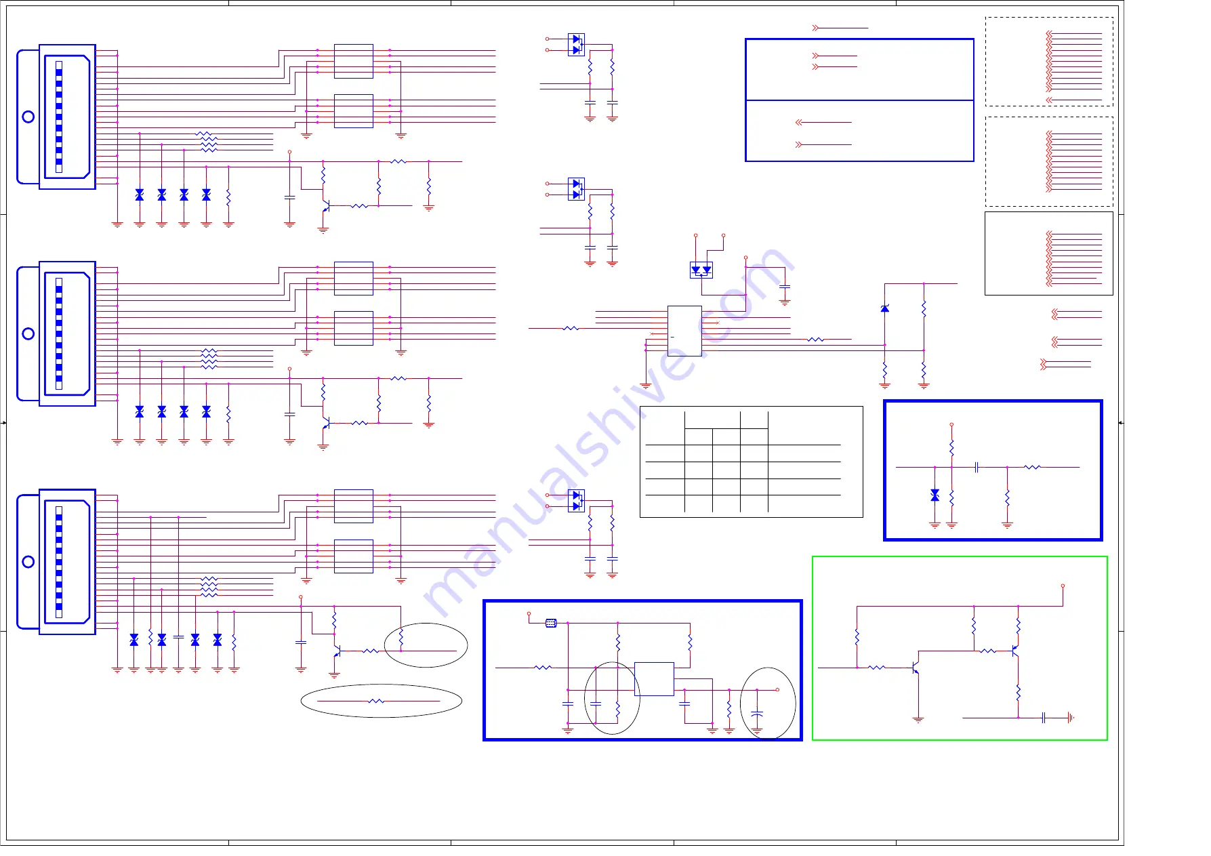The image size is (1211, 856).
Task: Select the right transistor inside the green box
Action: coord(1015,651)
